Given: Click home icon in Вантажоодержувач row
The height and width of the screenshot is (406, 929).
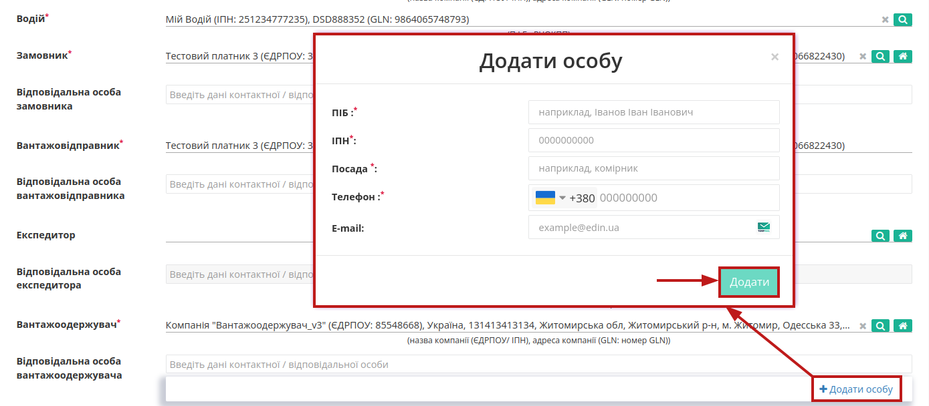Looking at the screenshot, I should 903,326.
